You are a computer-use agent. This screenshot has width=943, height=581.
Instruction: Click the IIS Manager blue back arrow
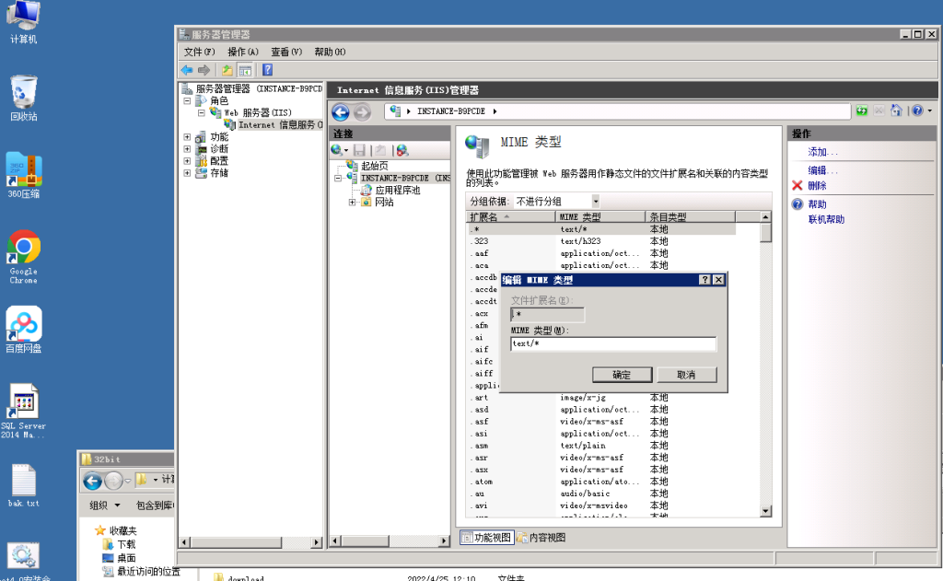click(x=340, y=112)
